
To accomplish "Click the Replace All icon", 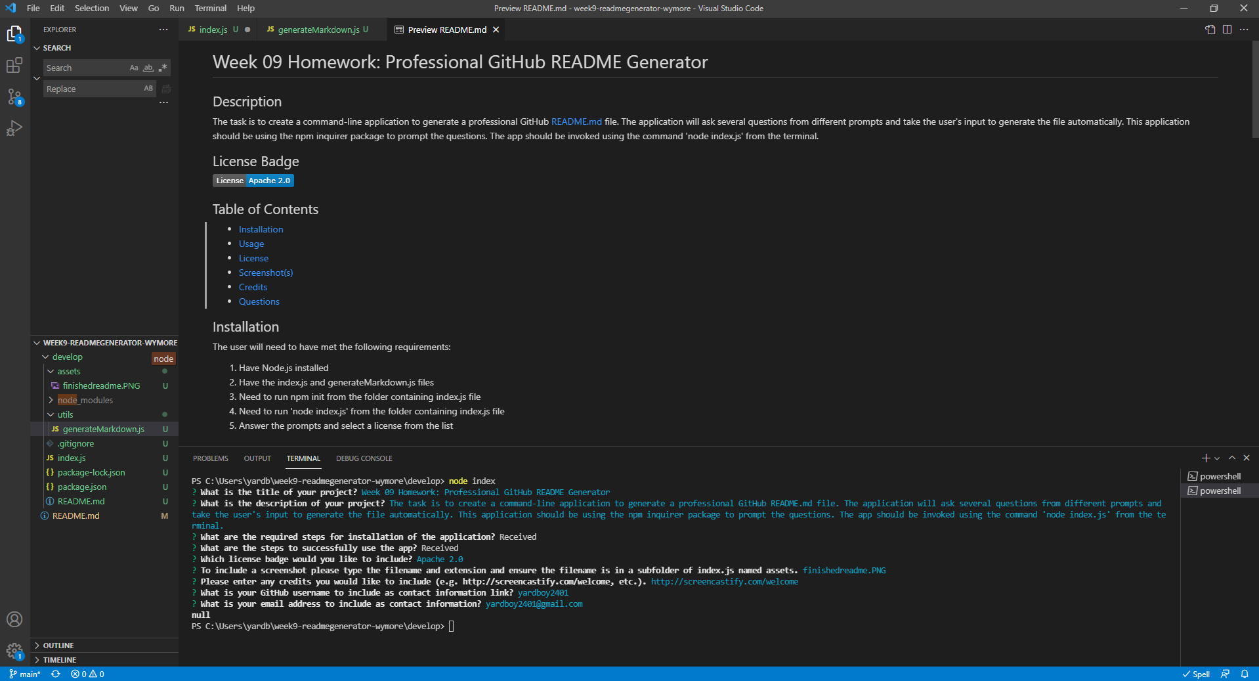I will [x=166, y=89].
